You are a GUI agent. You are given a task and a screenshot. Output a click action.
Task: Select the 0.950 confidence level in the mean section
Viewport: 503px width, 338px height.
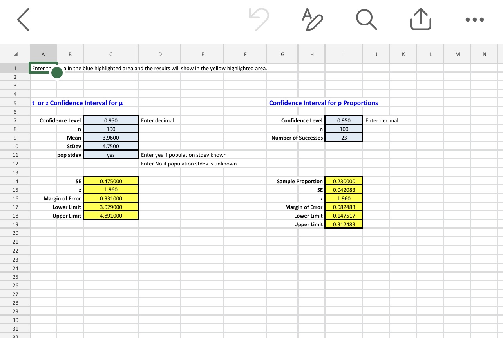click(111, 120)
